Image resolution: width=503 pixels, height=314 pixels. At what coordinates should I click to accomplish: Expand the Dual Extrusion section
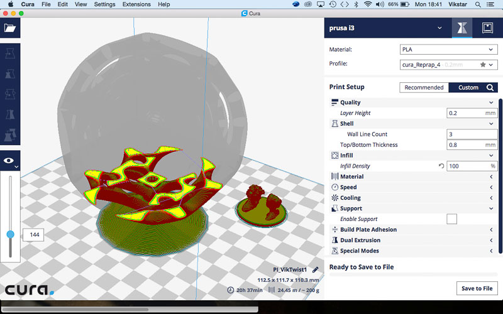point(491,240)
